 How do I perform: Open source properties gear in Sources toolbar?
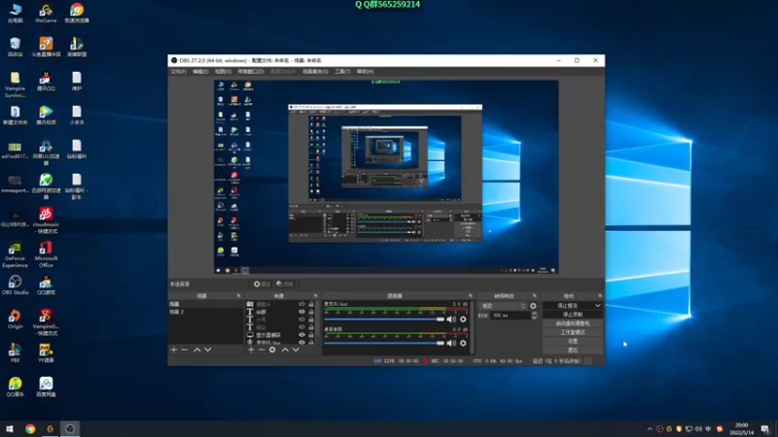(272, 350)
